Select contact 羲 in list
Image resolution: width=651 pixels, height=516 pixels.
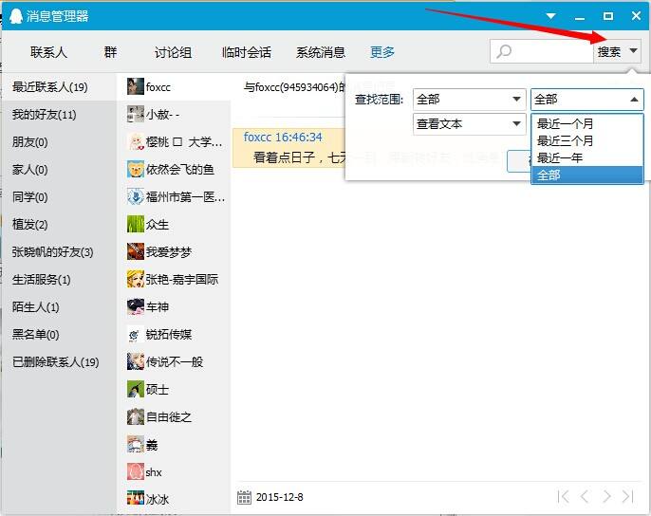tap(174, 444)
